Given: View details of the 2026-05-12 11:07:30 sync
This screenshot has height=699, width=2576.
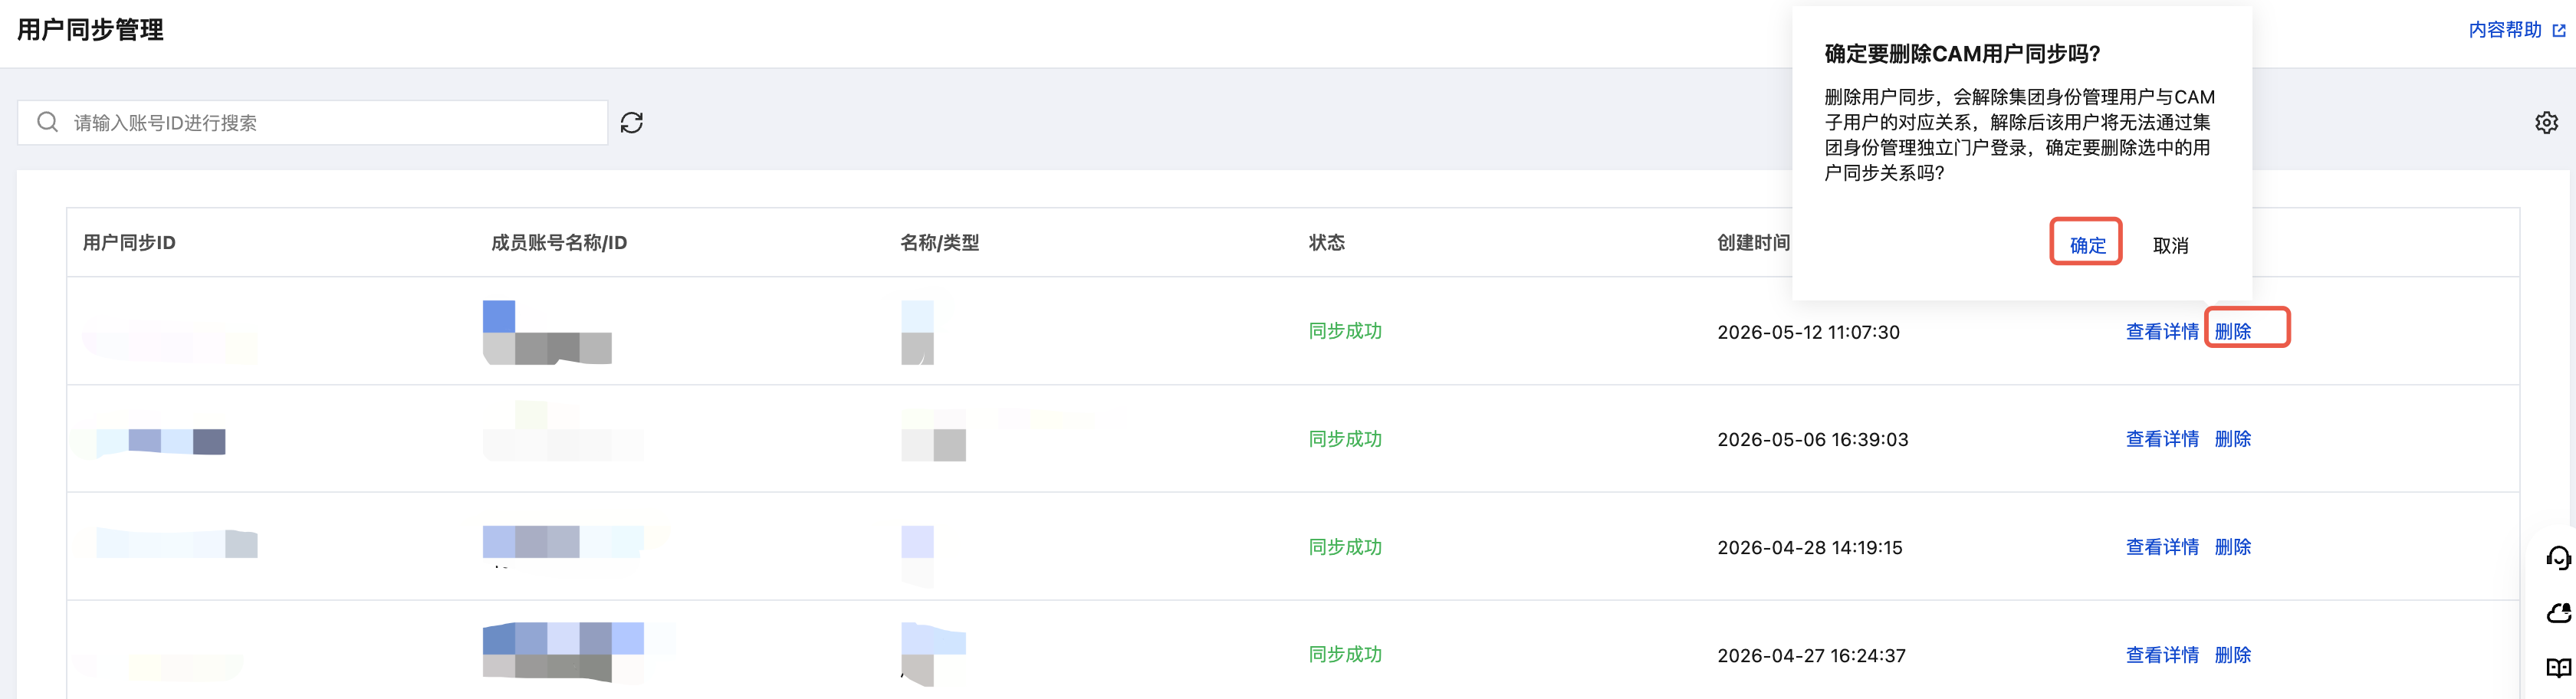Looking at the screenshot, I should [2161, 331].
